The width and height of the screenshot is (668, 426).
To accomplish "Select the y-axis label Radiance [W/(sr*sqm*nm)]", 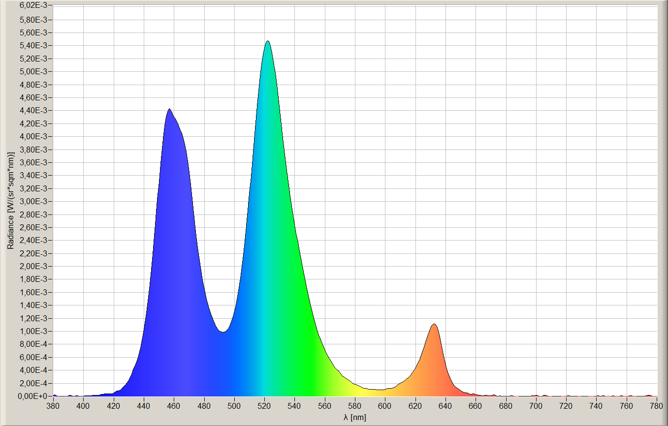I will point(10,200).
